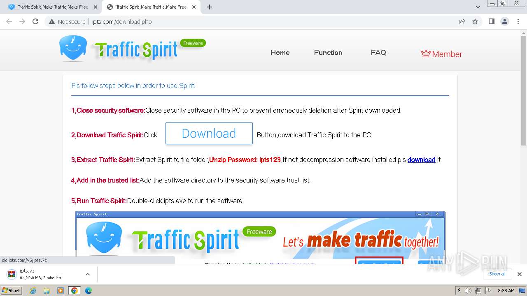This screenshot has width=527, height=296.
Task: Follow the decompression software download link
Action: point(421,160)
